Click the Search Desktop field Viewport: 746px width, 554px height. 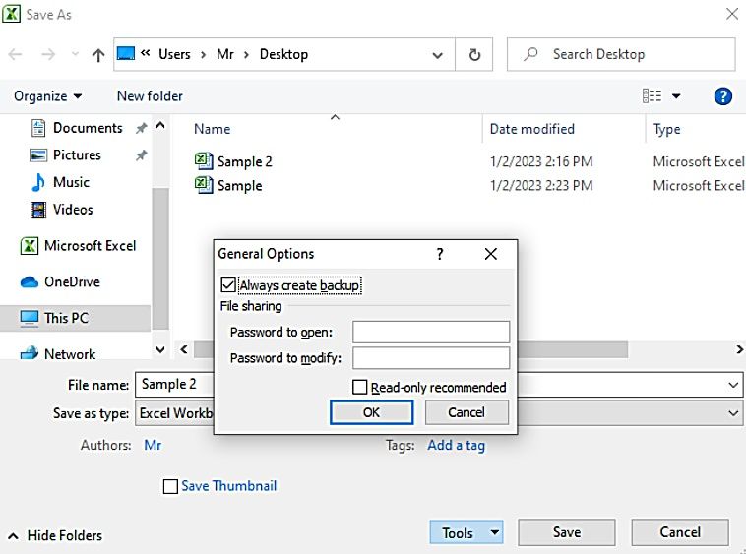(x=621, y=54)
